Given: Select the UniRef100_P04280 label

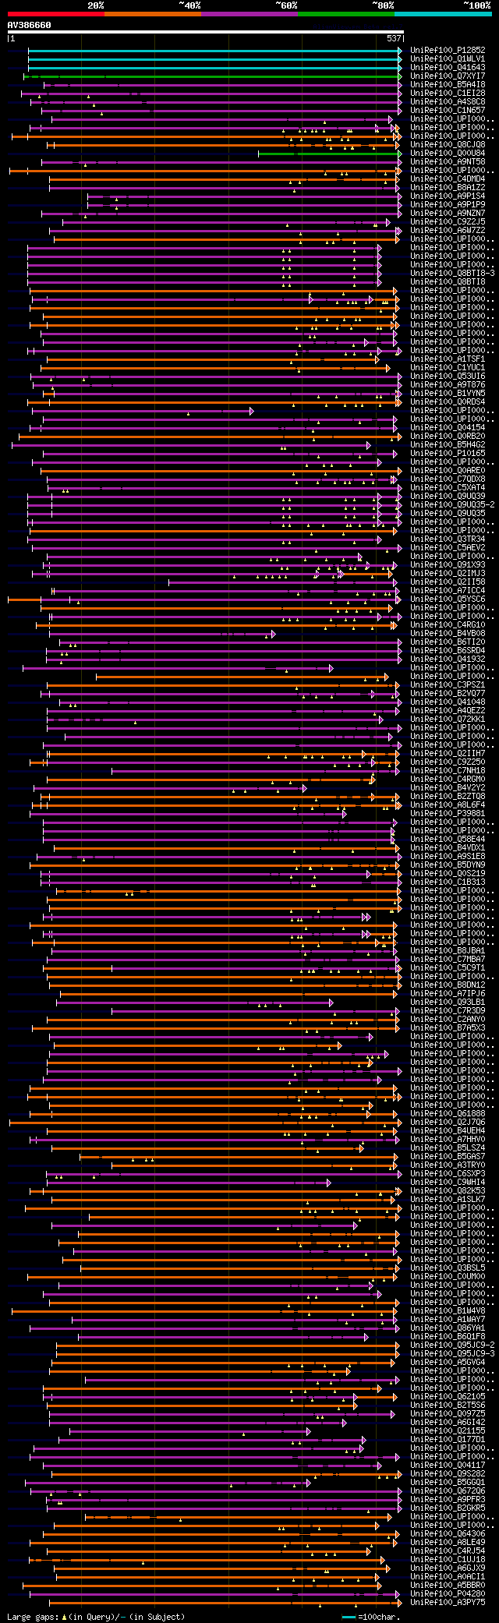Looking at the screenshot, I should (x=448, y=1593).
